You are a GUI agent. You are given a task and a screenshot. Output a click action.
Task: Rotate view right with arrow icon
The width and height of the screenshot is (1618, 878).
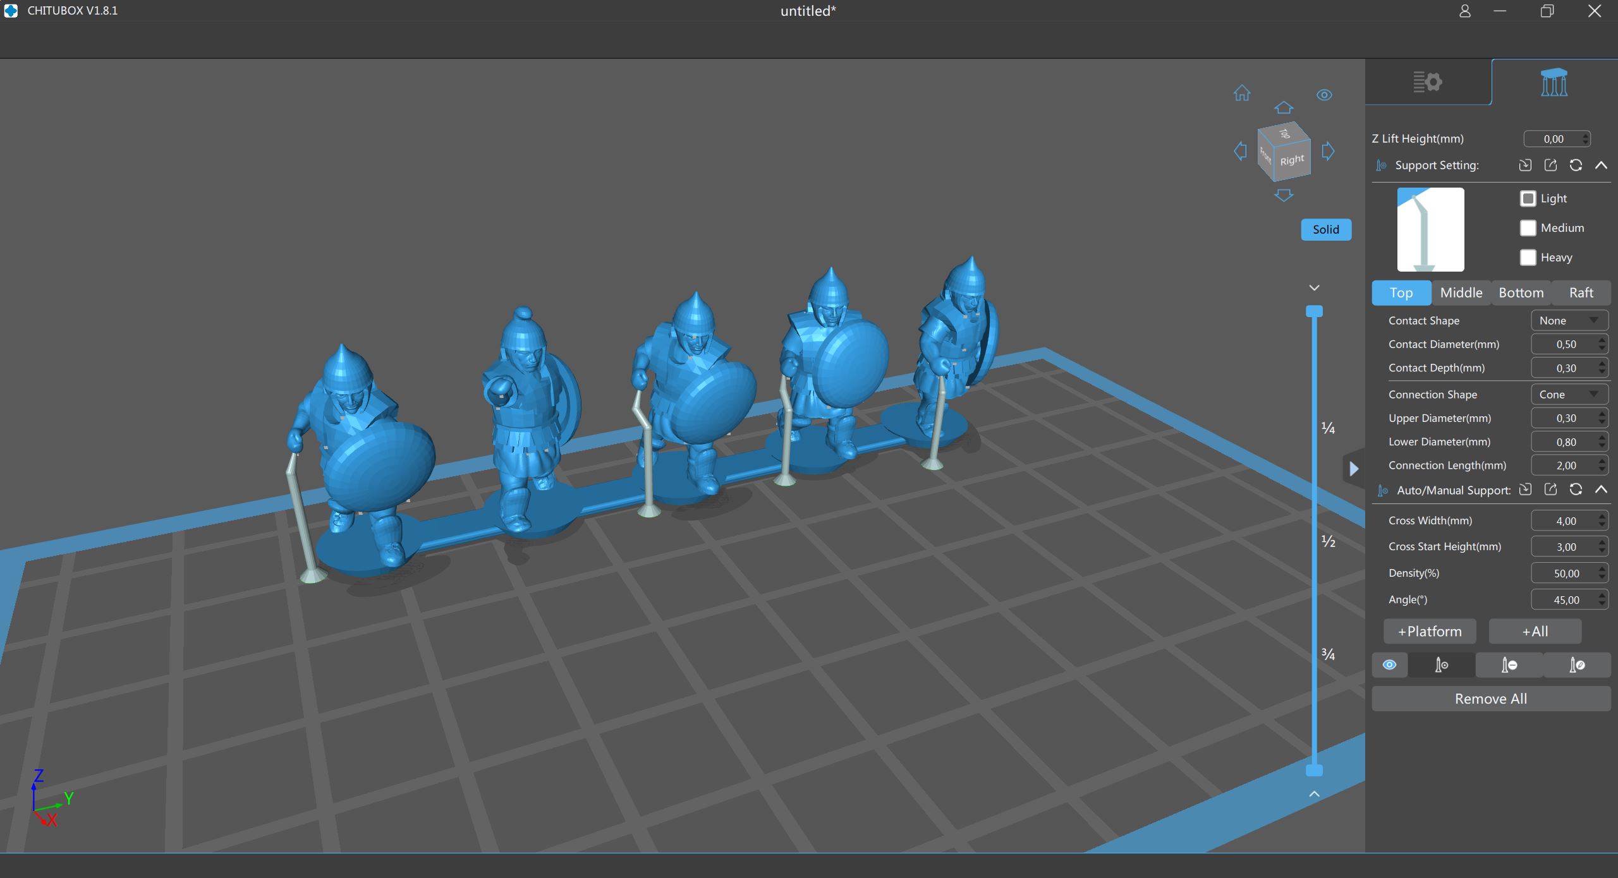1328,151
